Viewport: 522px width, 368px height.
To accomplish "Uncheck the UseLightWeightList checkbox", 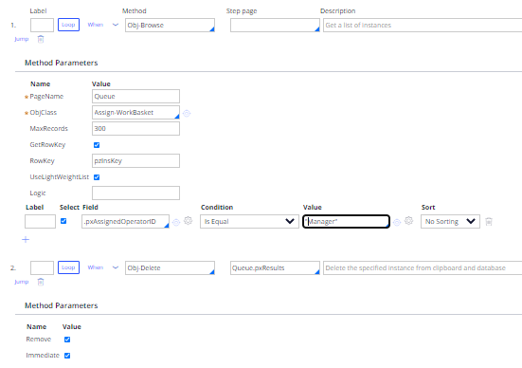I will click(x=97, y=177).
